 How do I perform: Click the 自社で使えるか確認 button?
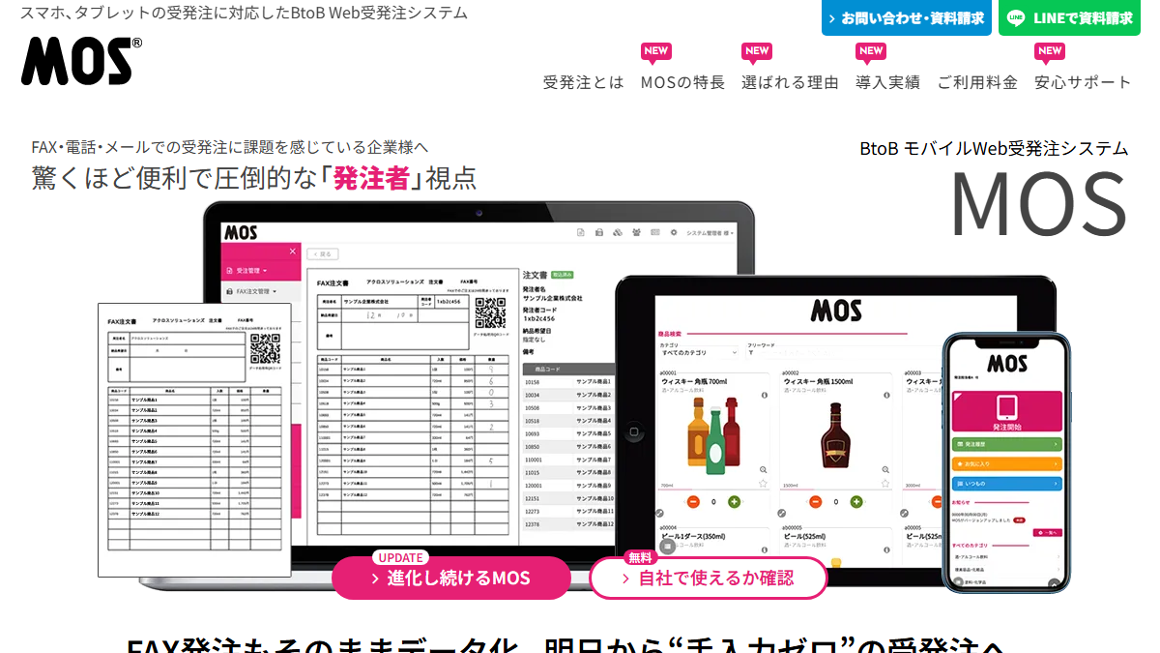point(709,578)
